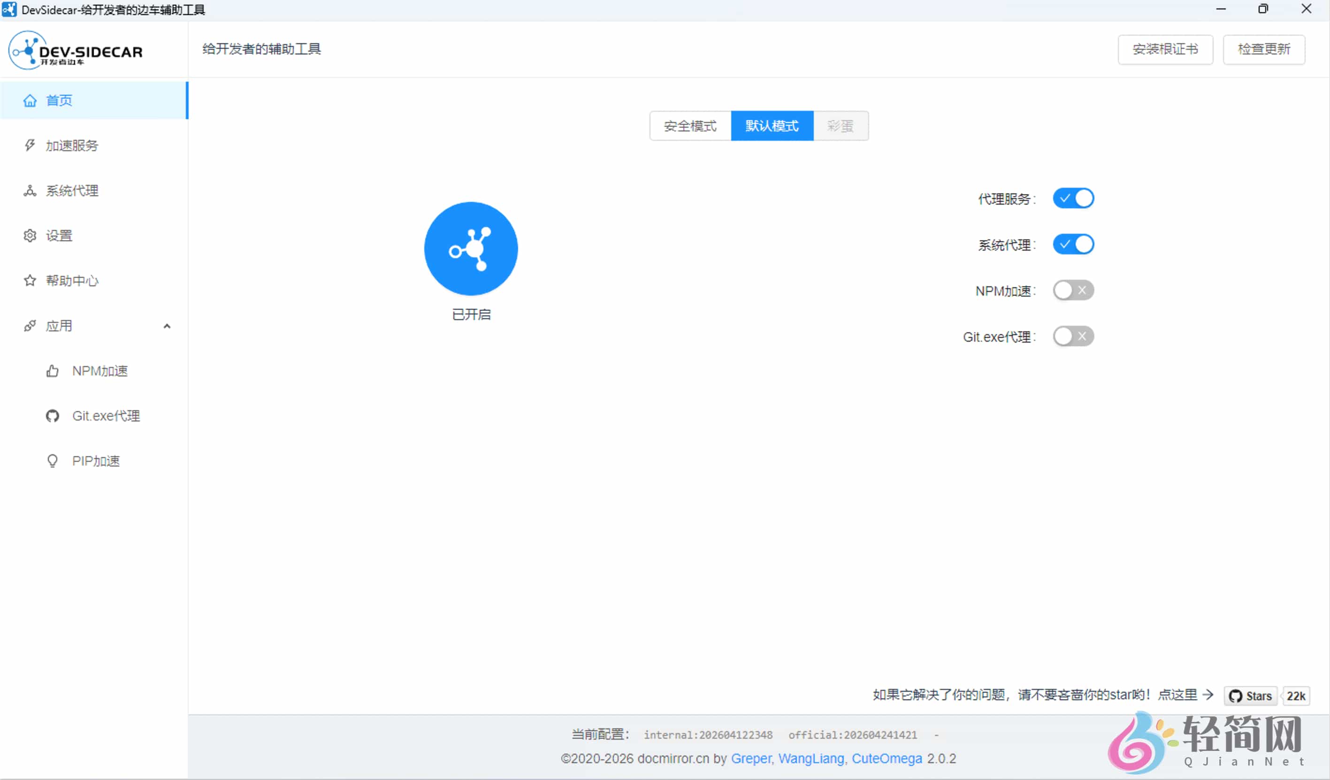Open the 首页 home page from sidebar
This screenshot has height=780, width=1330.
[x=58, y=100]
